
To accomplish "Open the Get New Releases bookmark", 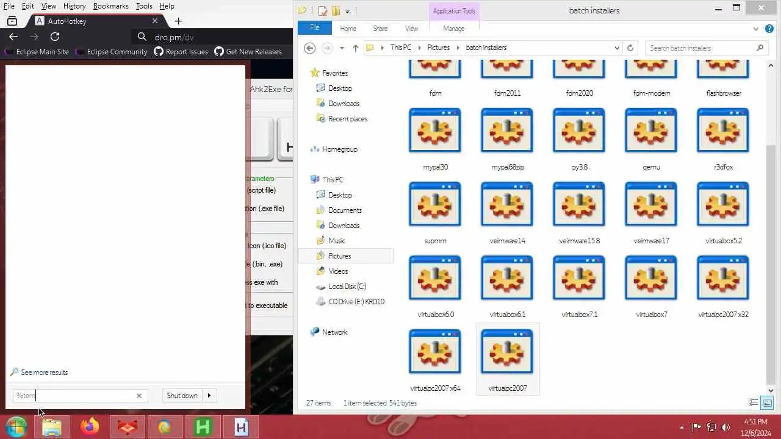I will pos(248,52).
